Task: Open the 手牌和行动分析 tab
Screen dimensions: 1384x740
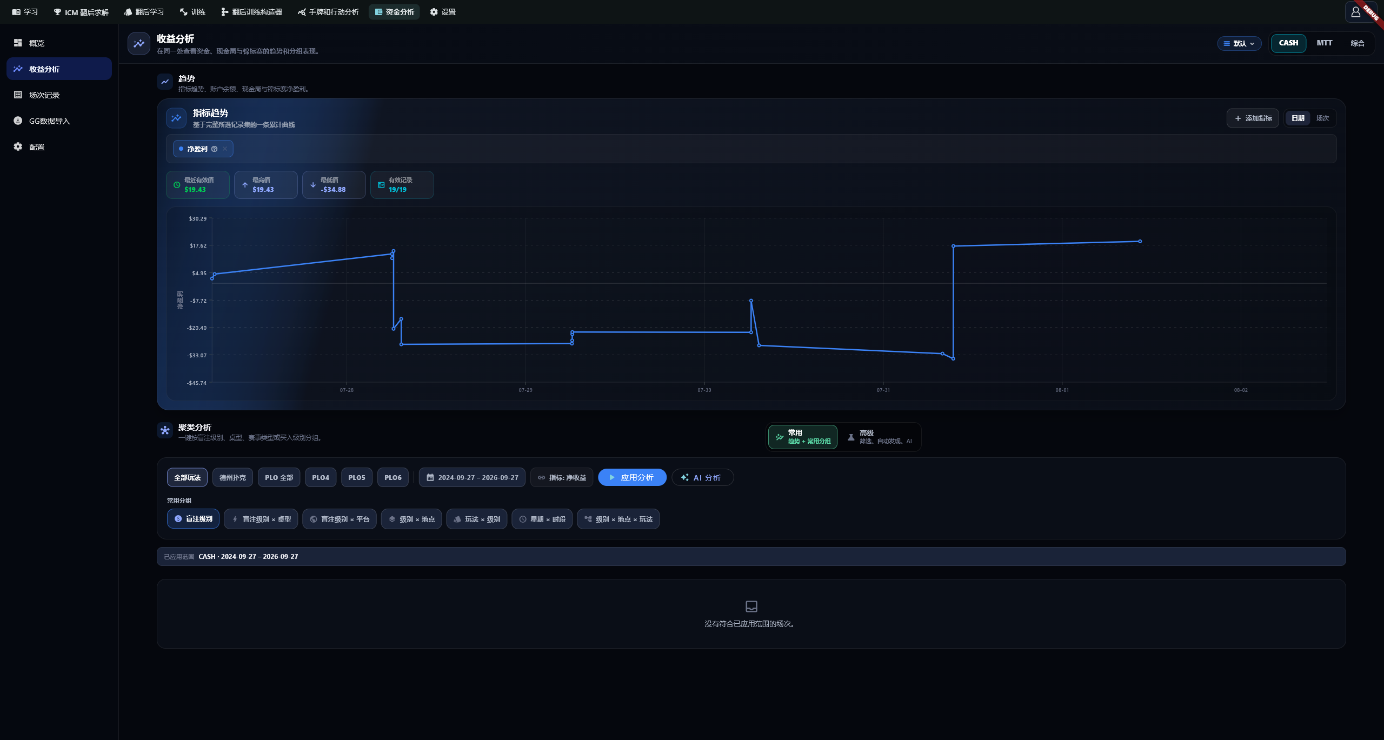Action: coord(328,12)
